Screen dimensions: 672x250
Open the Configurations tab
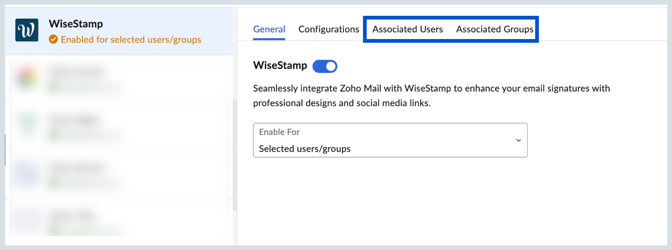pyautogui.click(x=329, y=29)
